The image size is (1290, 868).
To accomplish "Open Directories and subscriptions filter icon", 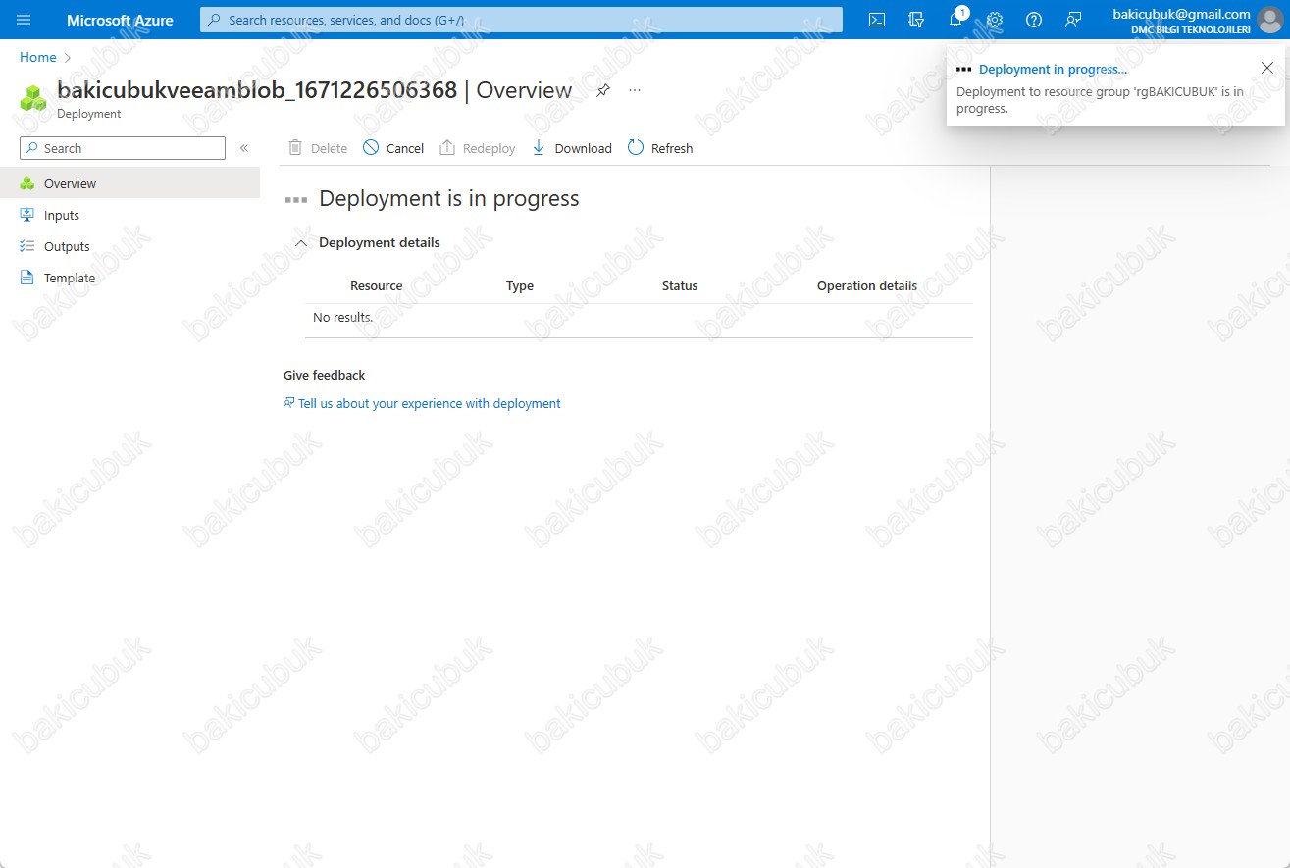I will [916, 20].
